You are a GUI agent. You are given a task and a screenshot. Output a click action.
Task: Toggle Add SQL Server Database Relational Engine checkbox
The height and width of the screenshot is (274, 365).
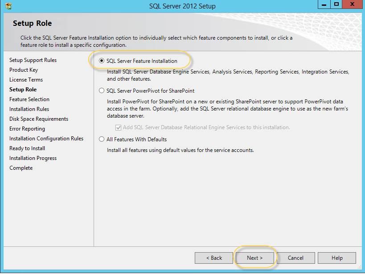pyautogui.click(x=118, y=128)
